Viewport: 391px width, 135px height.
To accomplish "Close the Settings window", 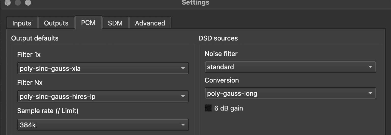I will [x=8, y=3].
